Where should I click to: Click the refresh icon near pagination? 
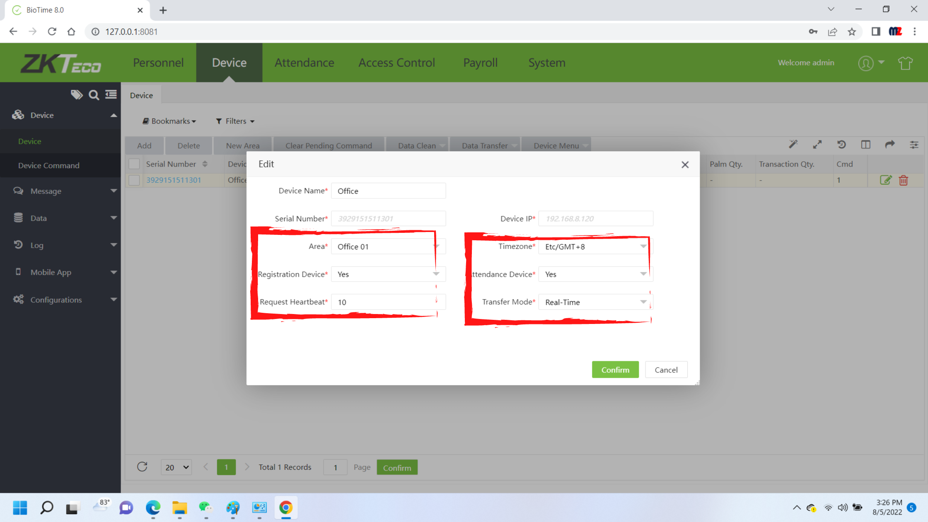coord(142,467)
